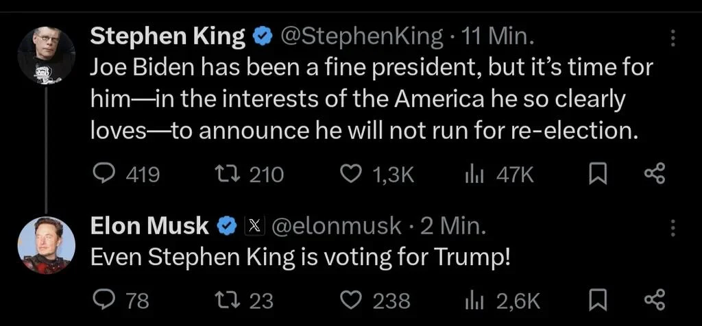This screenshot has width=702, height=326.
Task: Open more options for Elon Musk's reply
Action: point(673,228)
